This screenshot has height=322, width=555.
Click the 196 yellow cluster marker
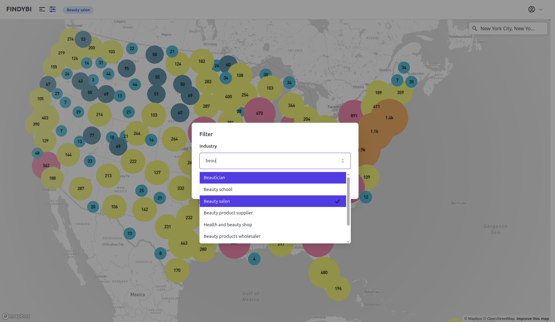pos(338,288)
